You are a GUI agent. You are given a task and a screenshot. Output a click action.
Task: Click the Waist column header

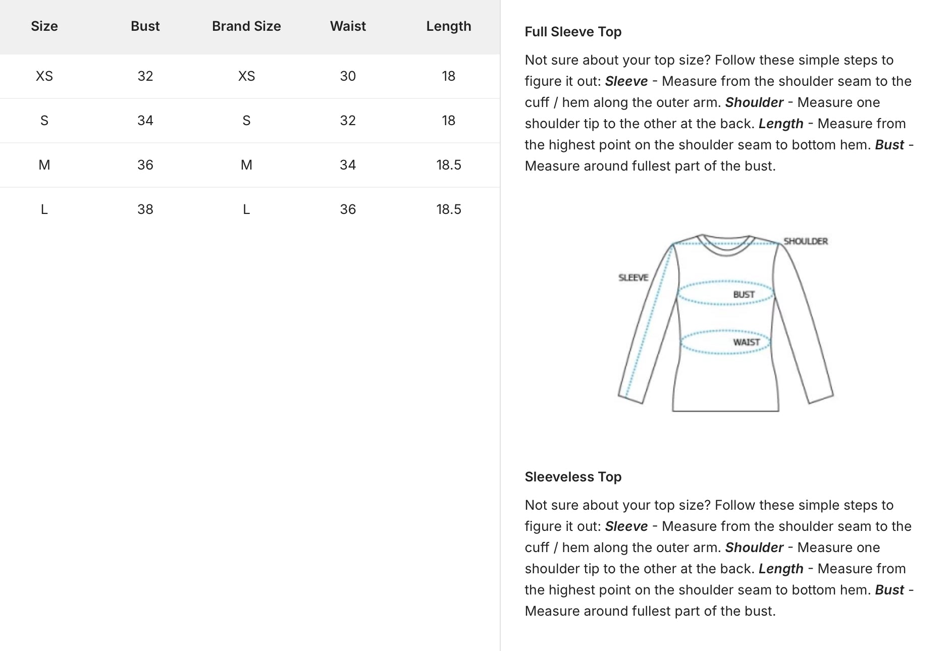(x=348, y=26)
